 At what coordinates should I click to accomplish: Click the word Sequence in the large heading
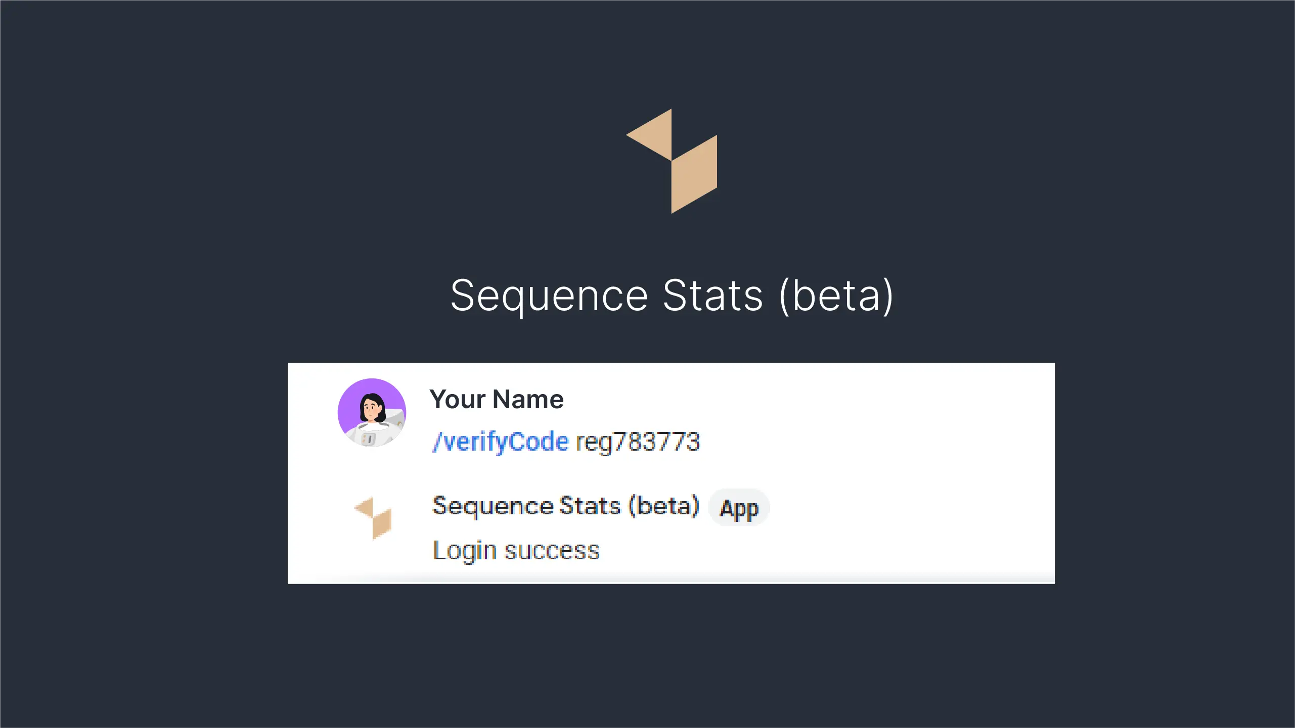tap(549, 297)
